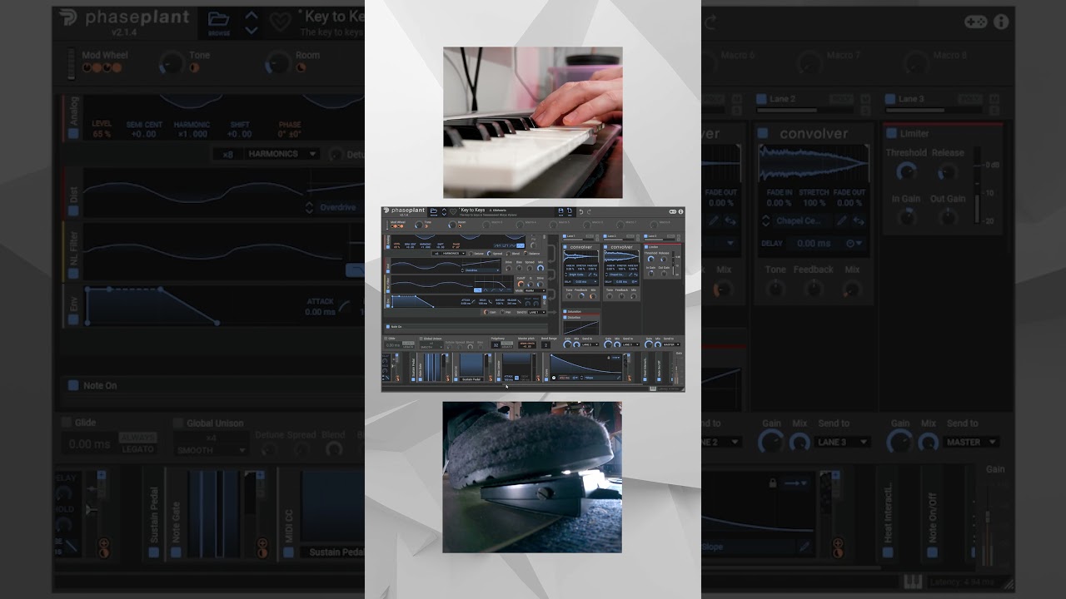Toggle the Env module enable box in background
The image size is (1066, 599).
click(x=73, y=319)
